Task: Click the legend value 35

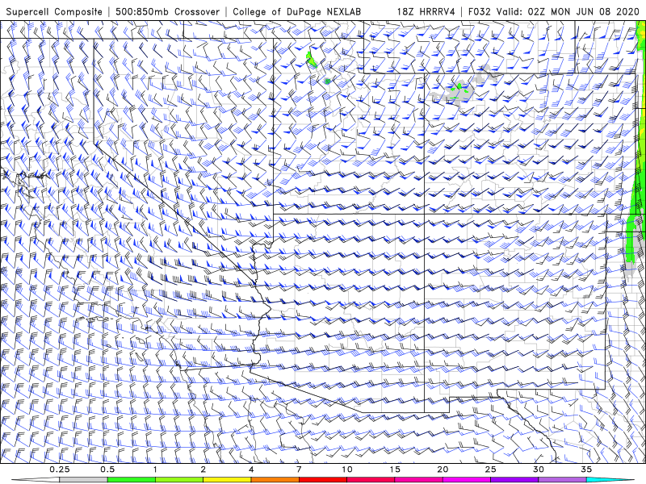Action: (586, 469)
